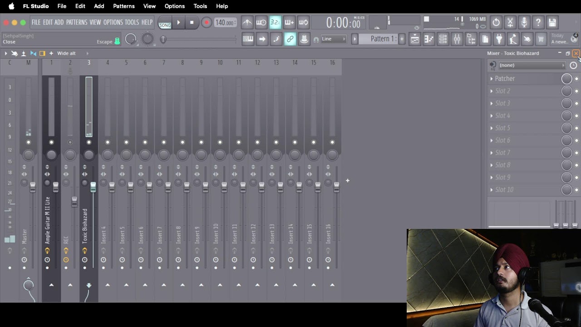Expand the Patcher slot options arrow

click(491, 79)
